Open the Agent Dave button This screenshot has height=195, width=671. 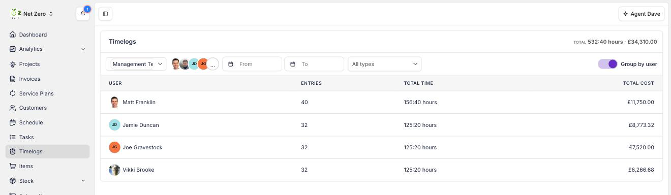point(642,14)
